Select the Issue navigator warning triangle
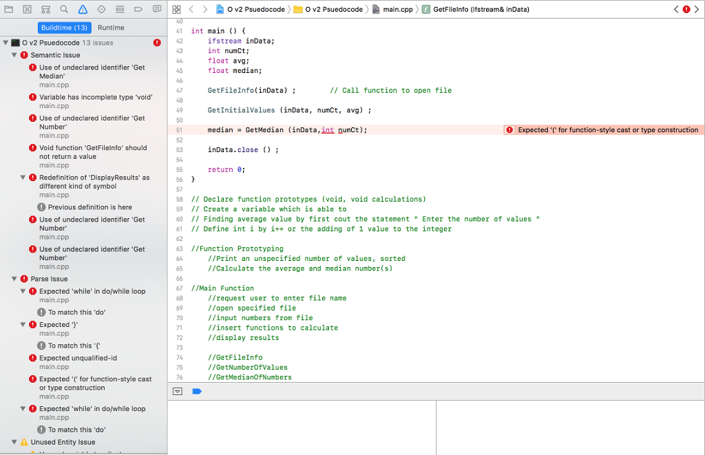 click(x=83, y=9)
